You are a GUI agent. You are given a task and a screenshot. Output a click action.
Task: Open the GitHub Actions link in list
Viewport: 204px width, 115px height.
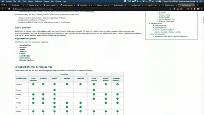[25, 58]
